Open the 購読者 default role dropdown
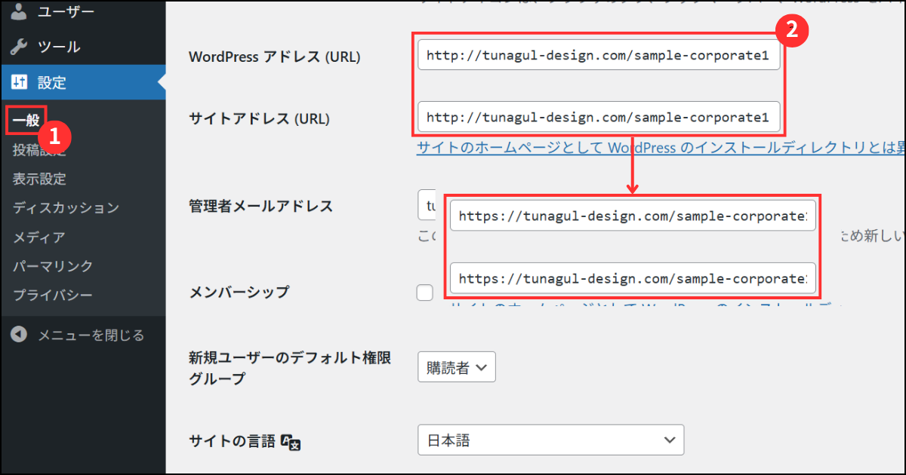 [x=457, y=367]
